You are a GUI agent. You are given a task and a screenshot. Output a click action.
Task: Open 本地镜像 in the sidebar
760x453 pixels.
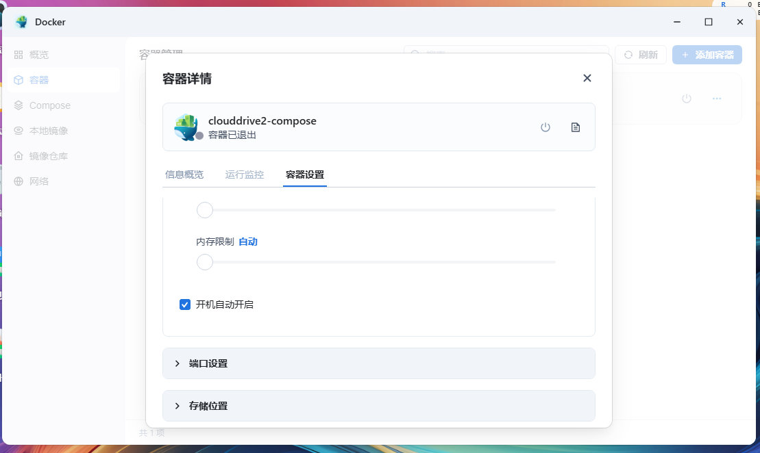click(48, 131)
